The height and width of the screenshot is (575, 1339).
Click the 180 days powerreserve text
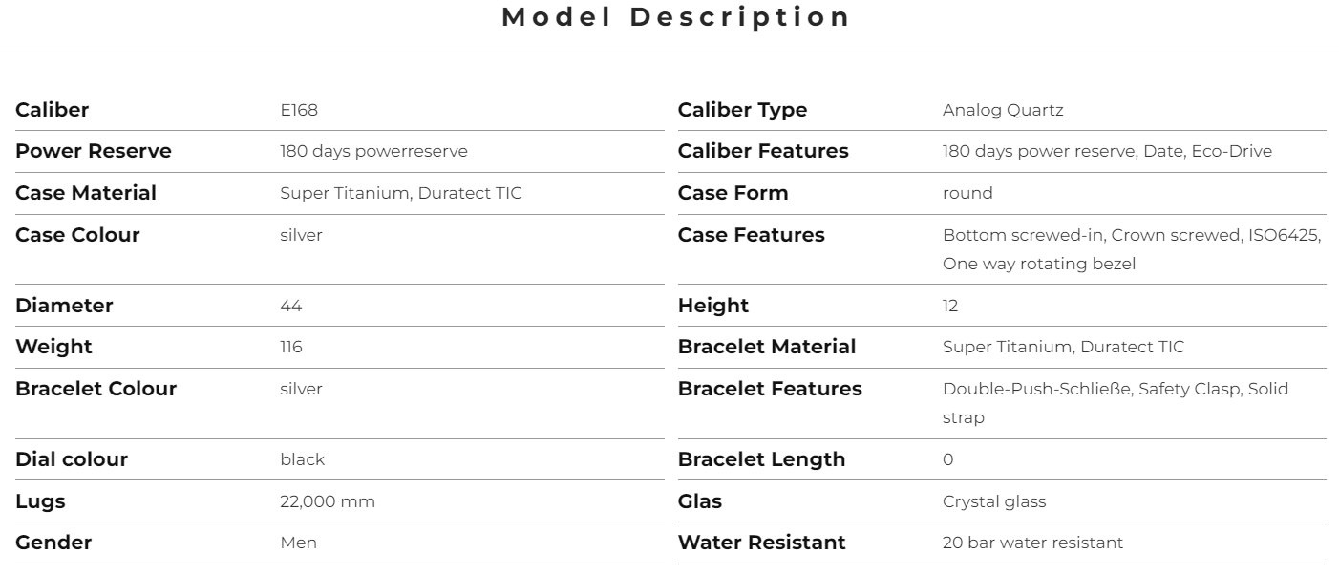[x=373, y=152]
